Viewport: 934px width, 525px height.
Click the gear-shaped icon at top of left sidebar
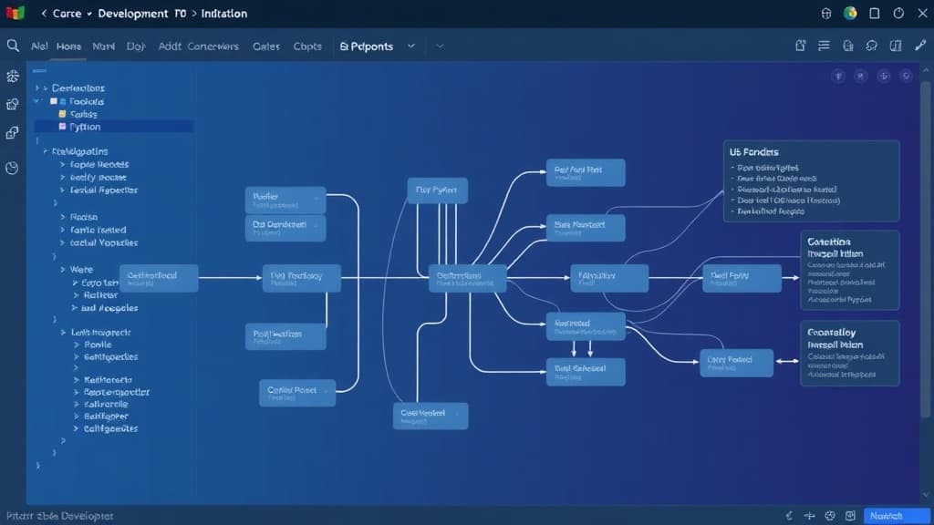[x=13, y=77]
